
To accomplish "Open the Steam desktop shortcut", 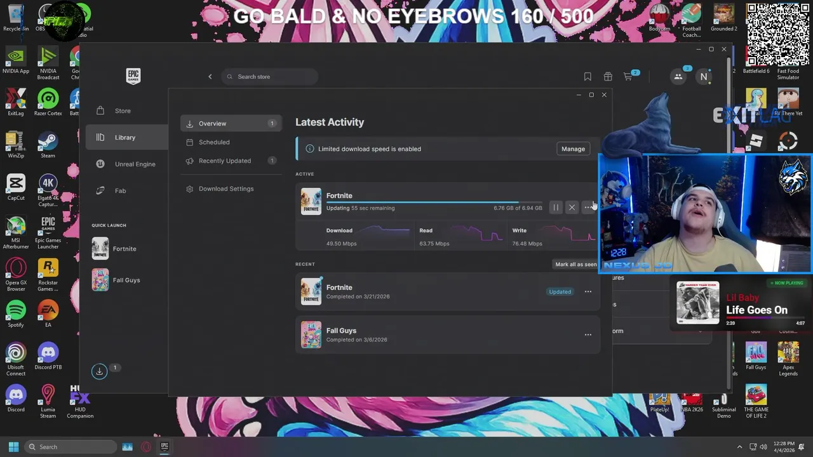I will pos(48,145).
